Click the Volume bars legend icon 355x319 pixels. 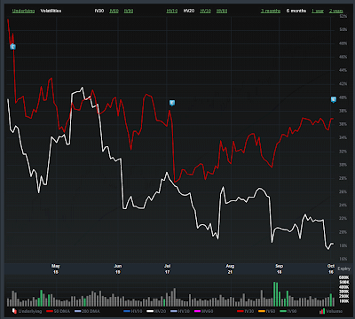pyautogui.click(x=322, y=311)
